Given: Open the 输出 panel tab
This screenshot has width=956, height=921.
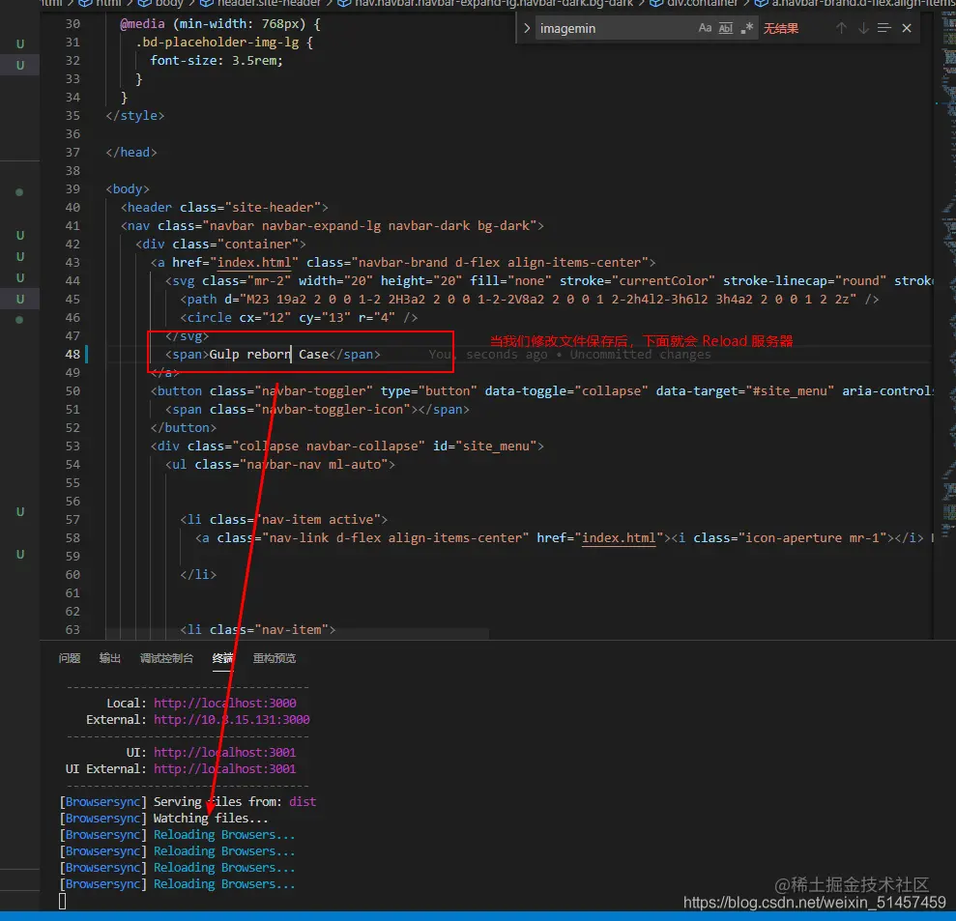Looking at the screenshot, I should [x=110, y=658].
